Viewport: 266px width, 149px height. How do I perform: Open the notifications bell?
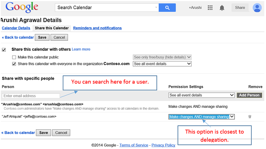[222, 7]
